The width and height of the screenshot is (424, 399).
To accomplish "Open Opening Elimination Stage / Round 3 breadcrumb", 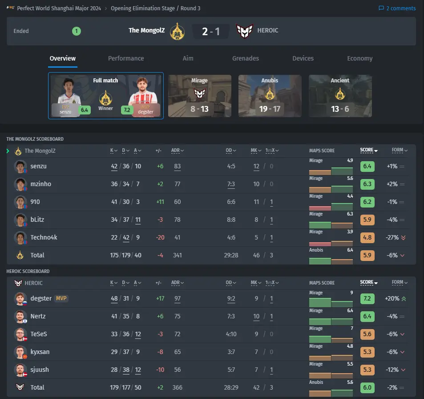I will [155, 8].
